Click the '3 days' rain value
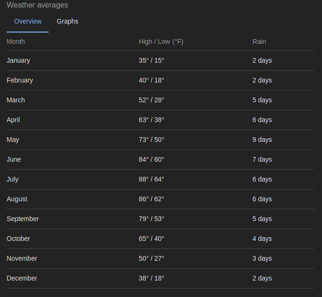 tap(262, 258)
